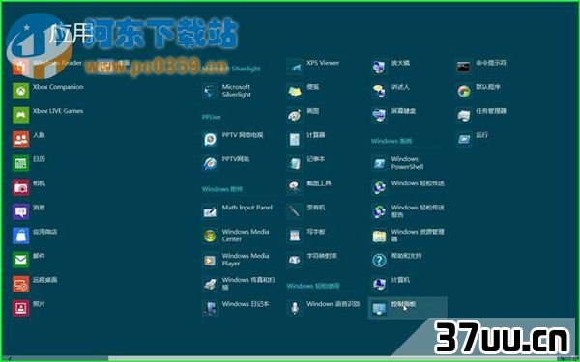The width and height of the screenshot is (580, 362).
Task: Start Math Input Panel app
Action: (210, 211)
